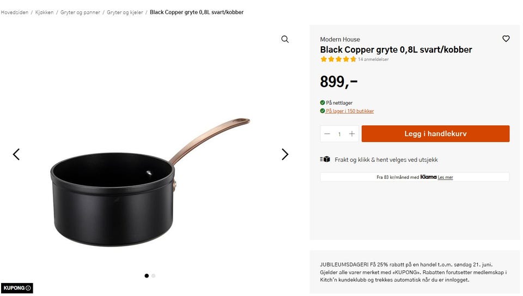Add product to favorites with heart icon

click(506, 39)
